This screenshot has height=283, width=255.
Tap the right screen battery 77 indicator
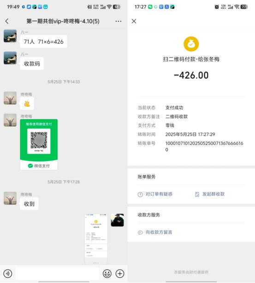[x=244, y=7]
